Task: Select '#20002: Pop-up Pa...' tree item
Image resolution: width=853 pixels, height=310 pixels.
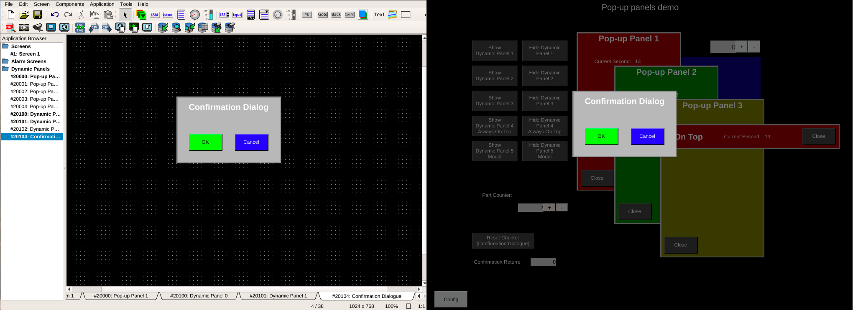Action: pos(34,91)
